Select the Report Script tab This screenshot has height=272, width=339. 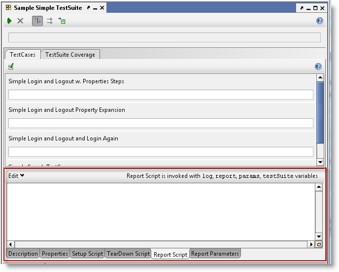tap(170, 254)
